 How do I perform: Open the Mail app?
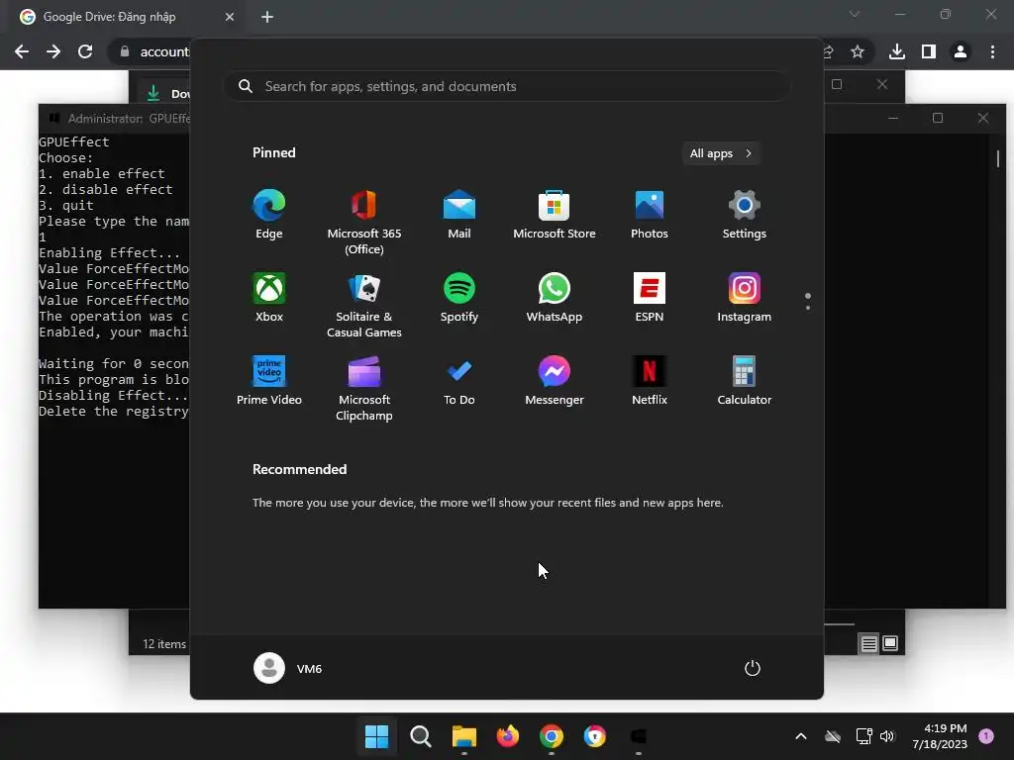[x=459, y=215]
